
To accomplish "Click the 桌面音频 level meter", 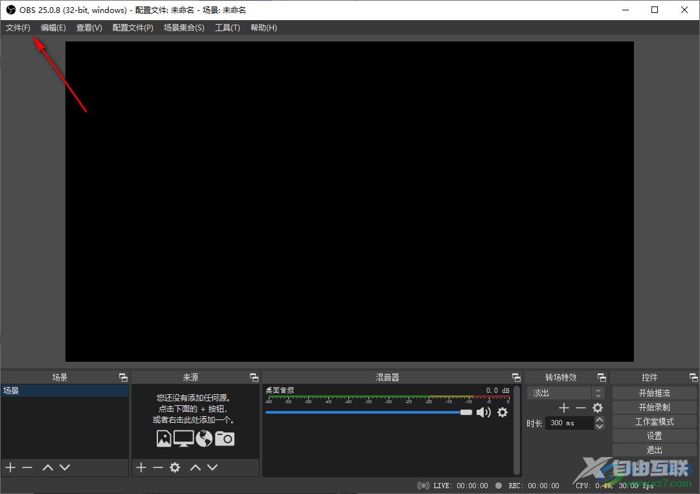I will (x=387, y=399).
